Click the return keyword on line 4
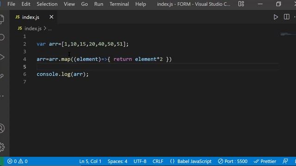 click(x=123, y=59)
